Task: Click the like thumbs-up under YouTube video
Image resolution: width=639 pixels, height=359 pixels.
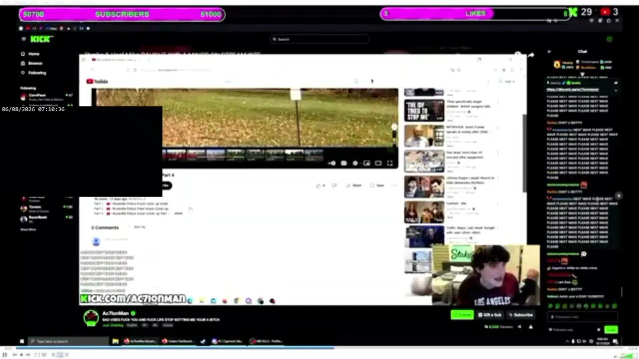Action: [x=320, y=185]
